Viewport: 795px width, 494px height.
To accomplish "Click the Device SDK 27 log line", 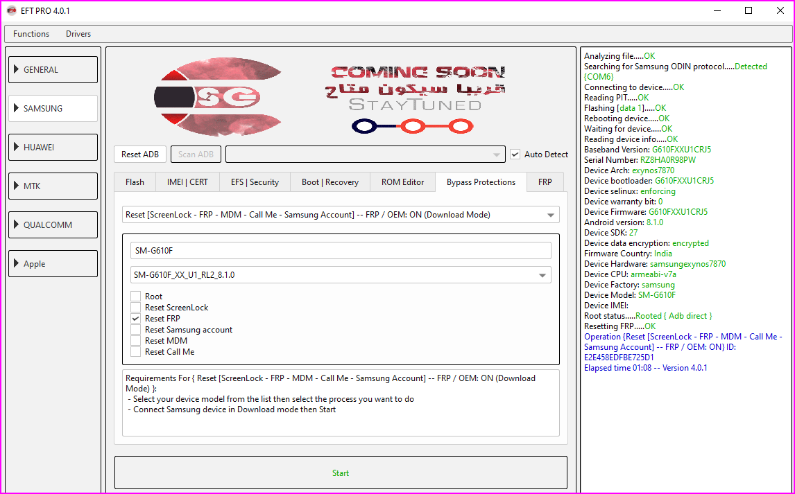I will pos(611,233).
